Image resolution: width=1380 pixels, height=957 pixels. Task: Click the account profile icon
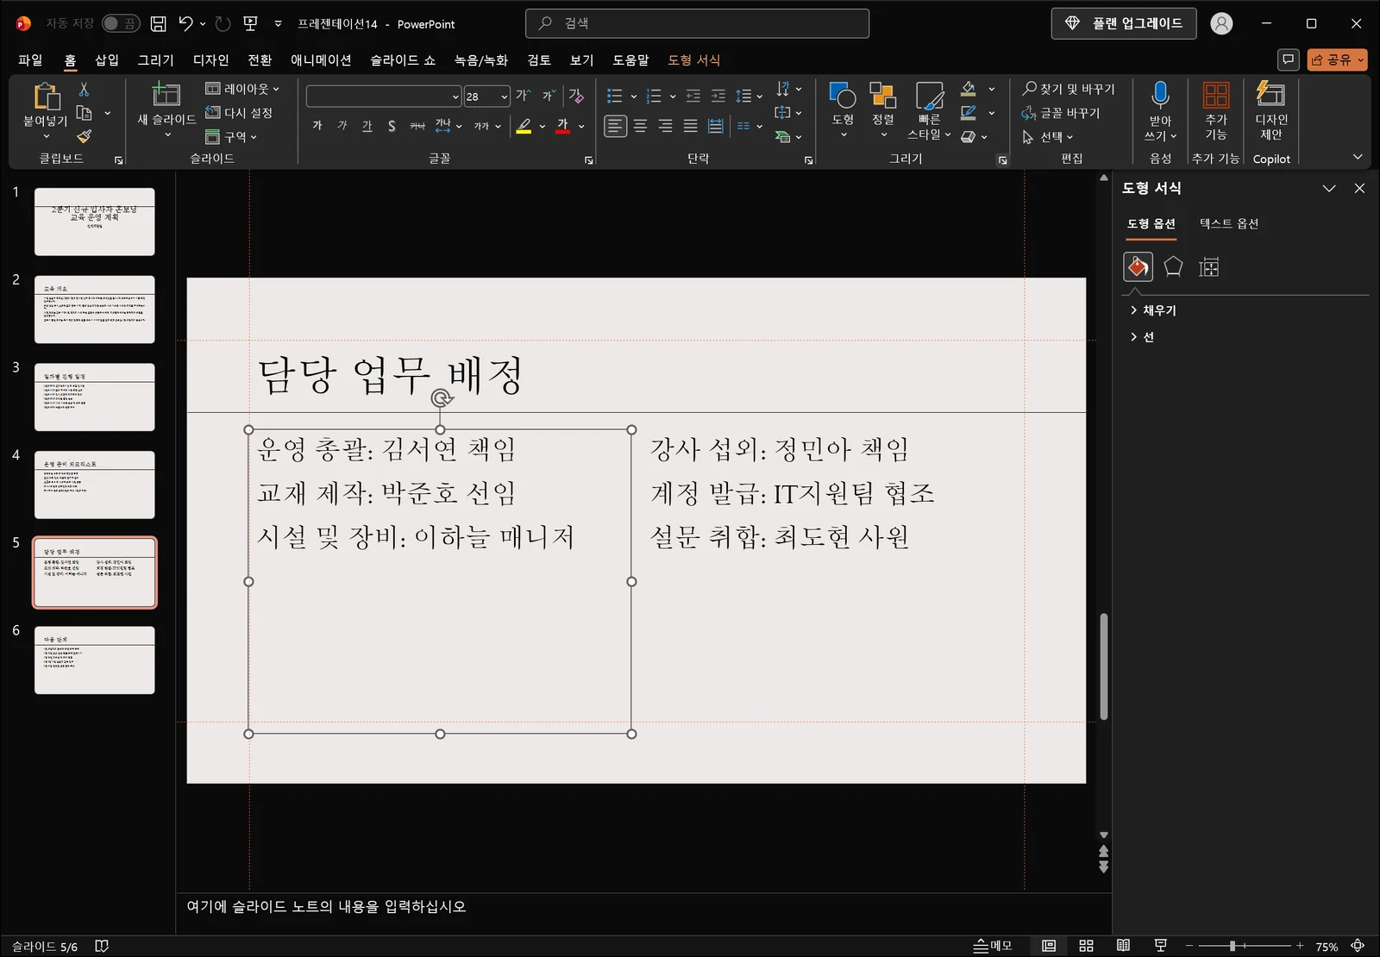1221,23
